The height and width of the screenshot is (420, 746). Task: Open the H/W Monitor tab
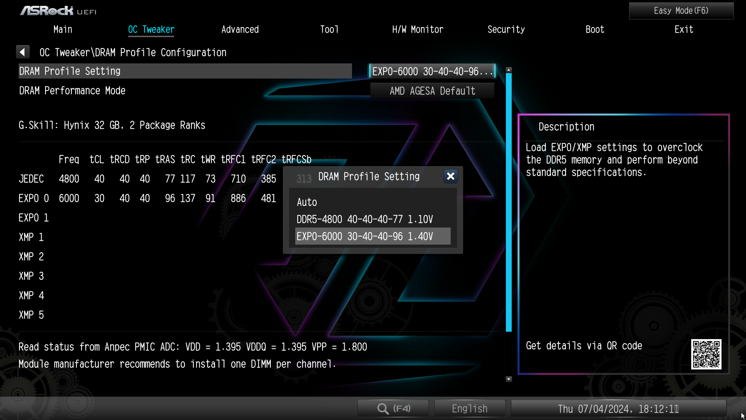point(418,30)
